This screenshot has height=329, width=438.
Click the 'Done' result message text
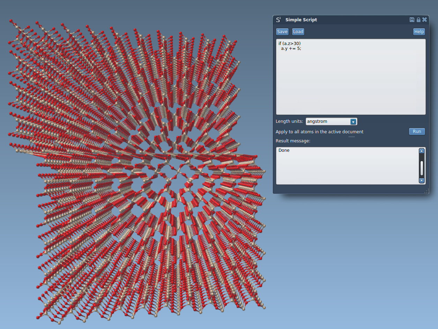click(284, 150)
